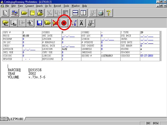Click VOLUME value v.73n.5-6

click(37, 77)
